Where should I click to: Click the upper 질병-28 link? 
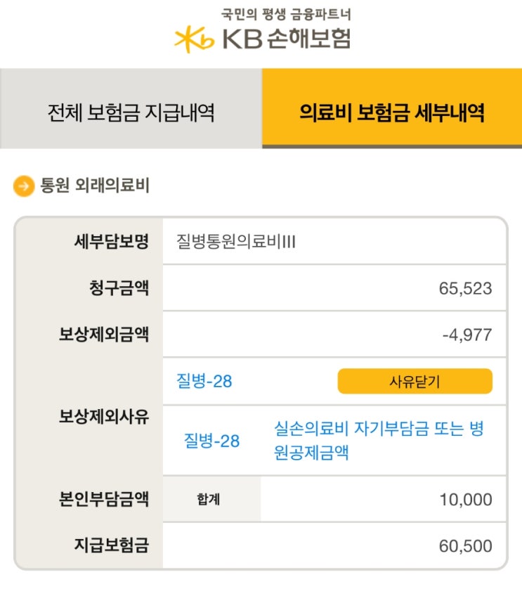coord(204,382)
